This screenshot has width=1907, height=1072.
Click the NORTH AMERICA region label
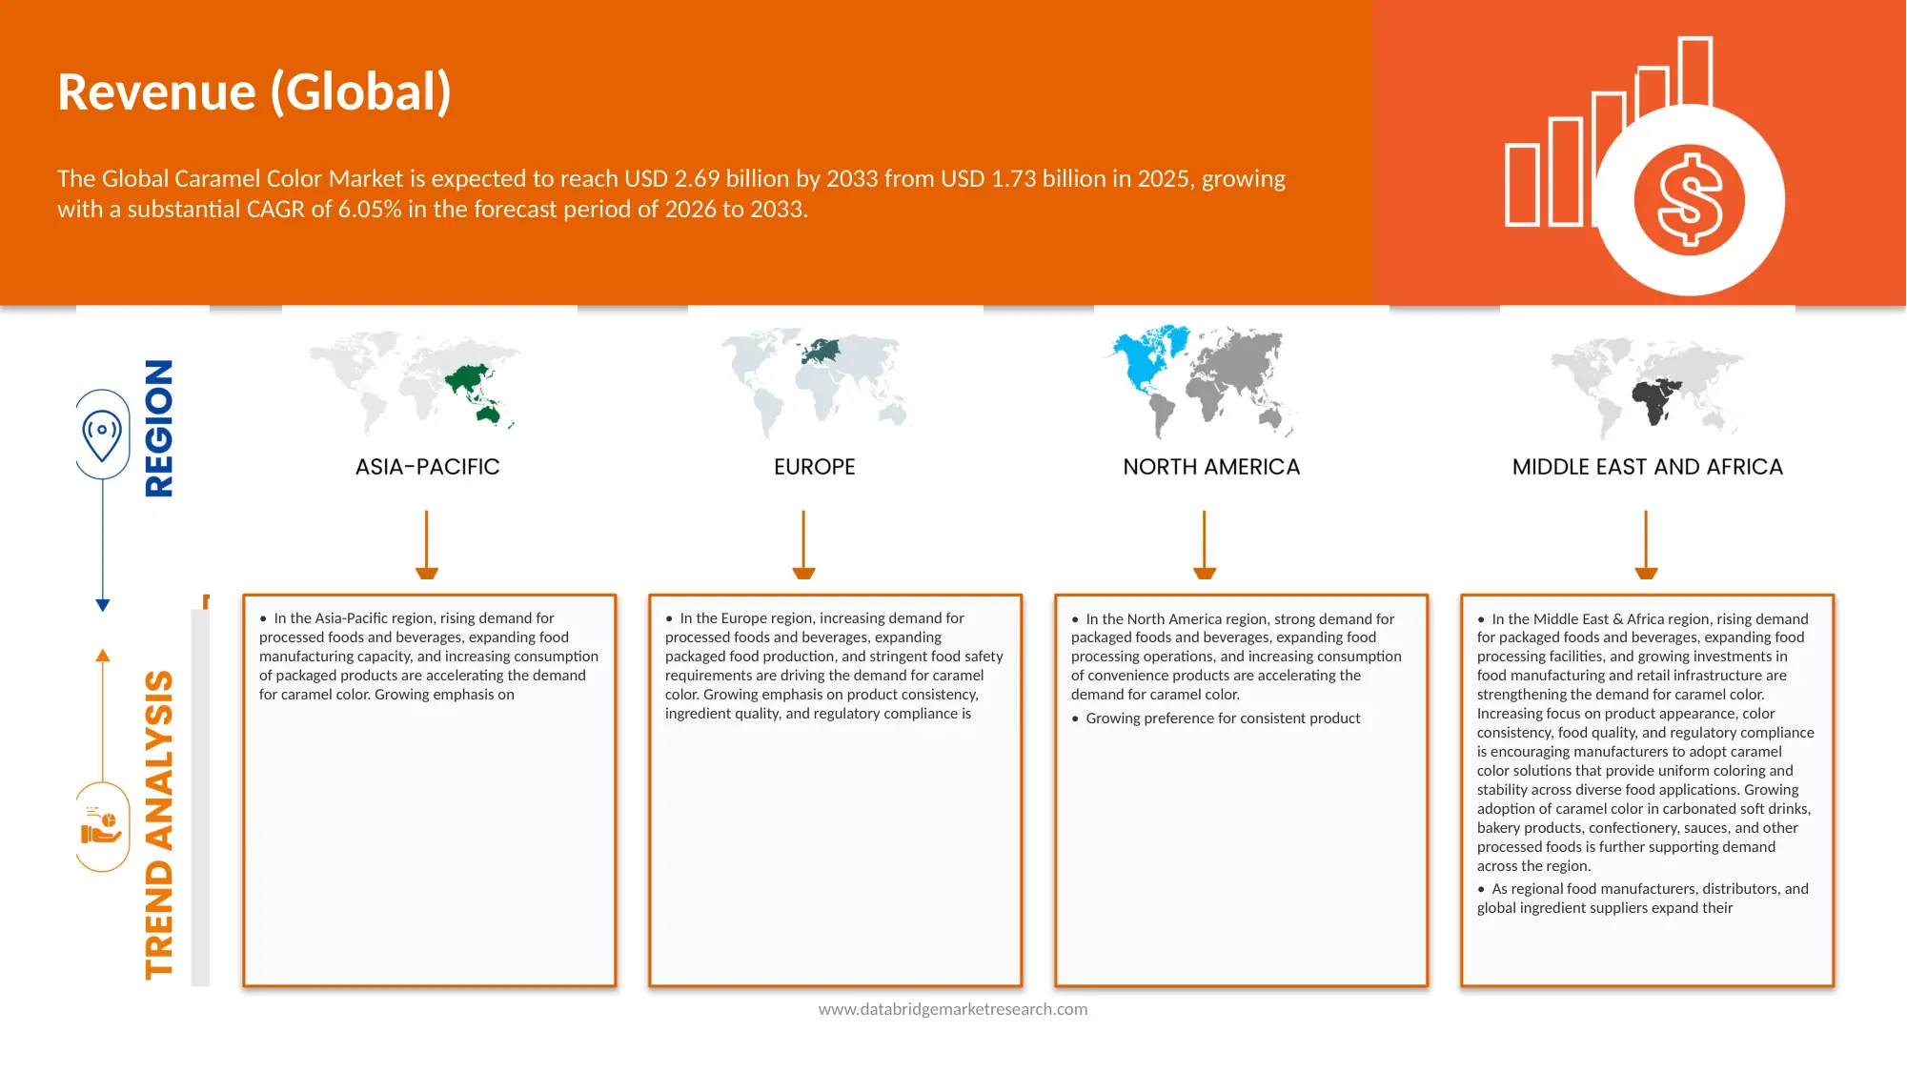[1211, 467]
